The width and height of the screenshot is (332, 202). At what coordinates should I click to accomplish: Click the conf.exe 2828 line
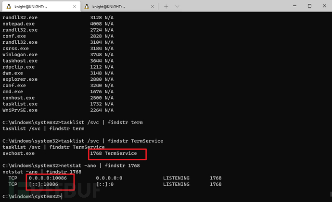click(58, 36)
